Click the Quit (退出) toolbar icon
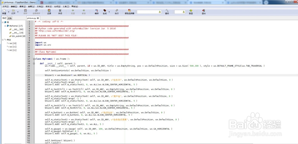Image resolution: width=298 pixels, height=144 pixels. (x=204, y=10)
